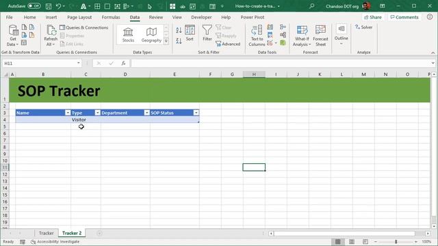Click the Advanced filter button

click(228, 44)
